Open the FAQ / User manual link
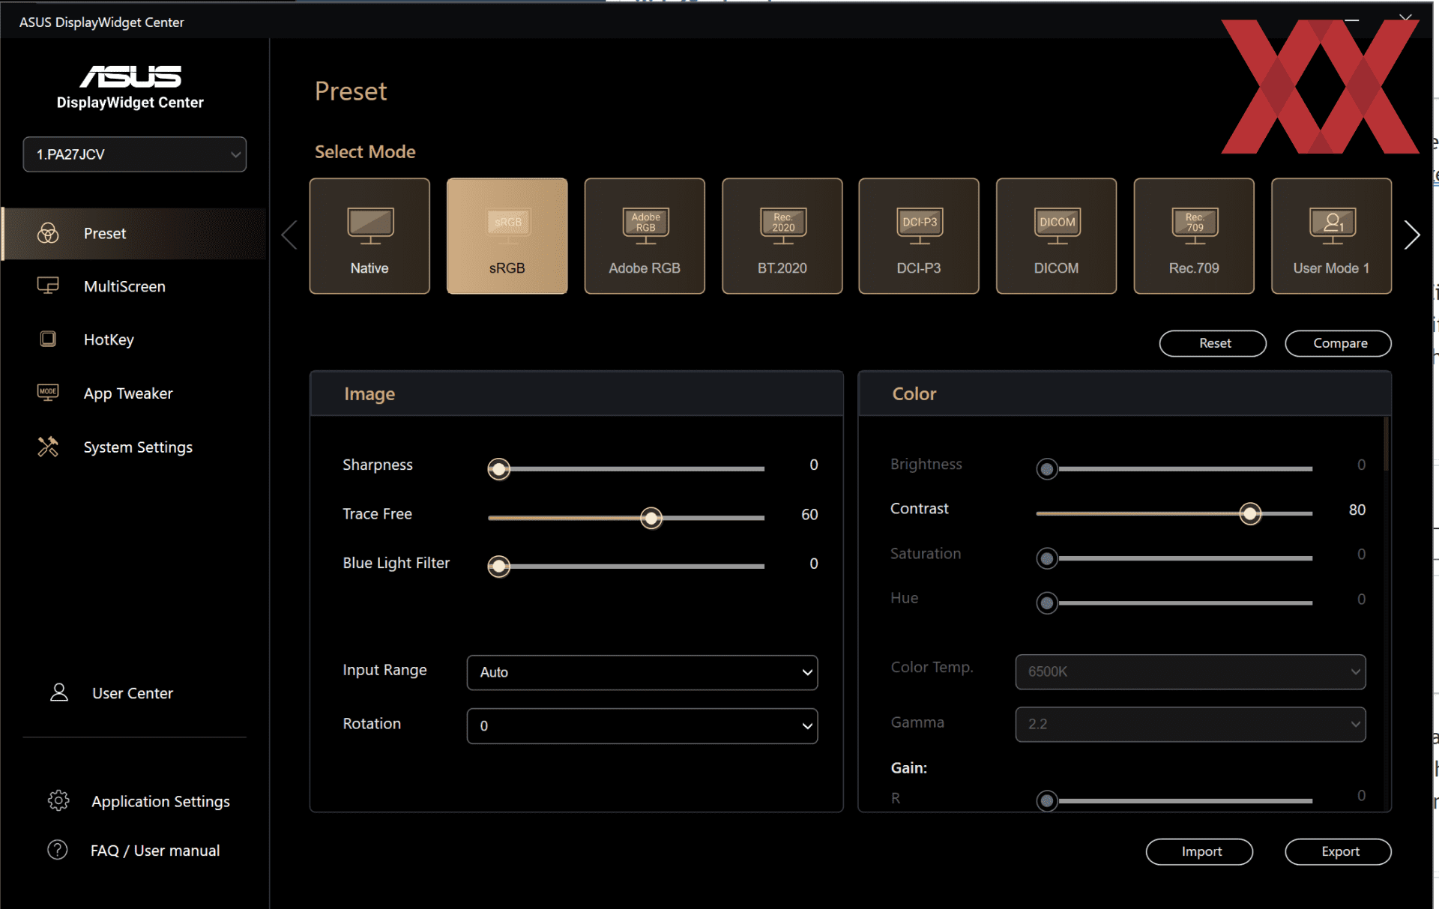This screenshot has width=1439, height=909. [x=155, y=851]
